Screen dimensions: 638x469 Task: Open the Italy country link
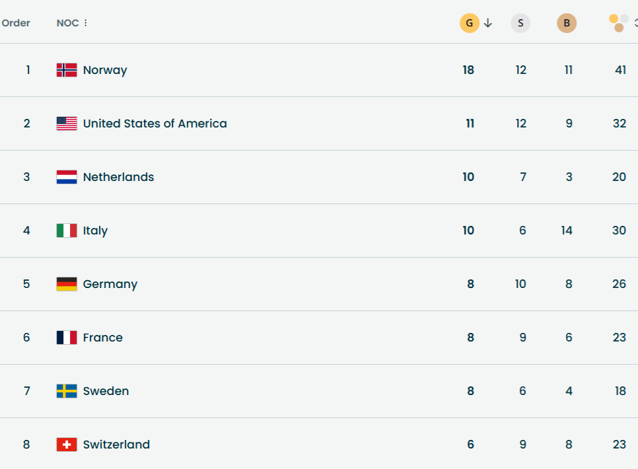[x=95, y=231]
